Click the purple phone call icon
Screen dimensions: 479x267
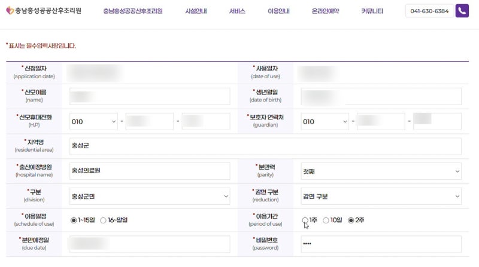(x=462, y=11)
